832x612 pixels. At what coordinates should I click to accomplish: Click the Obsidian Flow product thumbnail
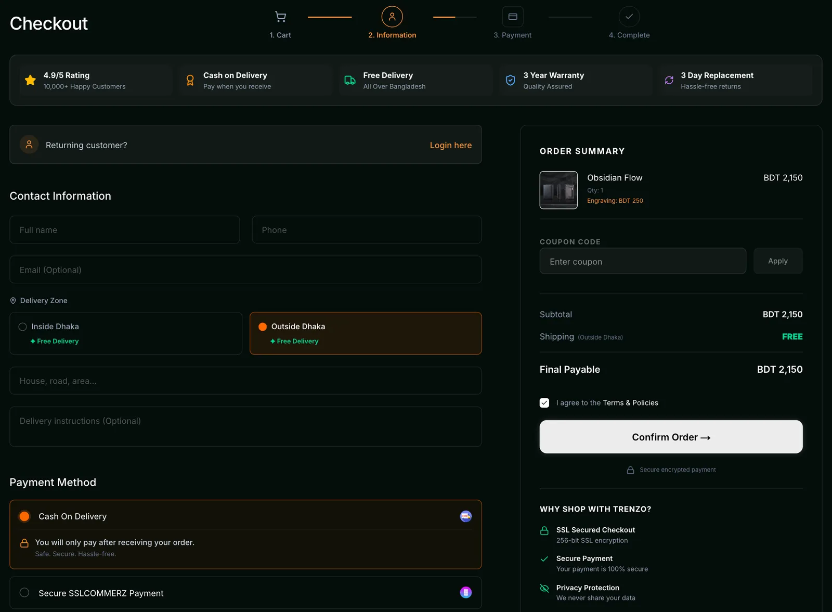pos(558,190)
